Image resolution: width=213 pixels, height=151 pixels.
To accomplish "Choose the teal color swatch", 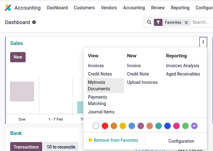I will pyautogui.click(x=159, y=126).
